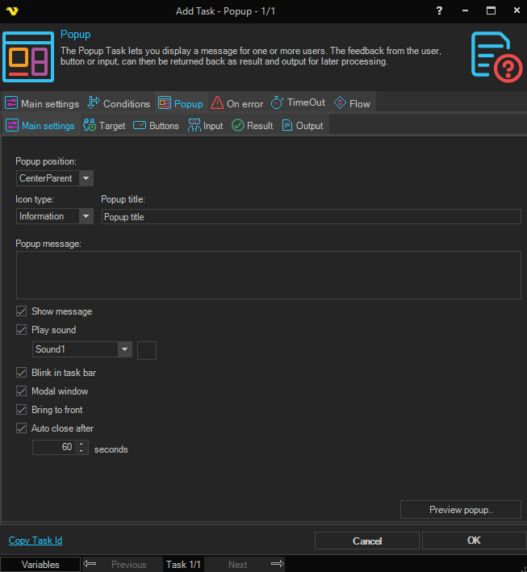Click the Copy Task Id link

click(x=36, y=541)
